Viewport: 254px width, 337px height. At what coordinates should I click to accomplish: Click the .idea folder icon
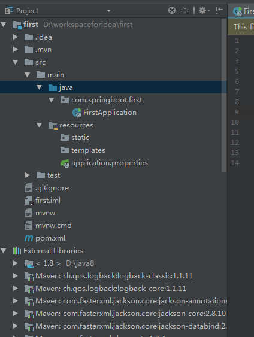[29, 37]
